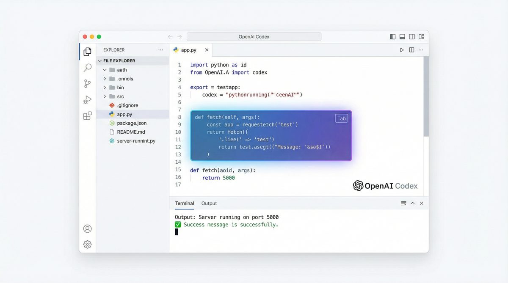The height and width of the screenshot is (283, 508).
Task: Open the Accounts icon in the sidebar
Action: (87, 228)
